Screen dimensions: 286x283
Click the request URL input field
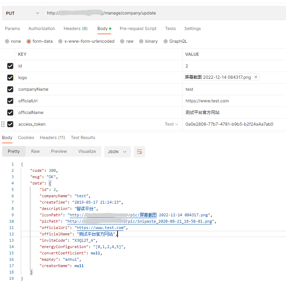[162, 13]
